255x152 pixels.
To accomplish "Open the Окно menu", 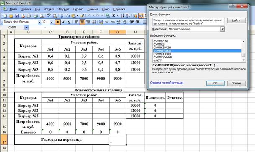I will tap(106, 9).
